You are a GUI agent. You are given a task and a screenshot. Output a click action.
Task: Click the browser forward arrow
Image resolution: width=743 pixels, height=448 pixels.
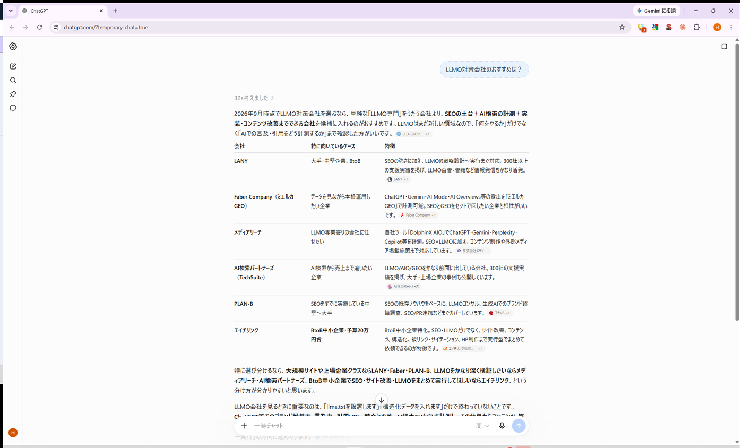(25, 27)
